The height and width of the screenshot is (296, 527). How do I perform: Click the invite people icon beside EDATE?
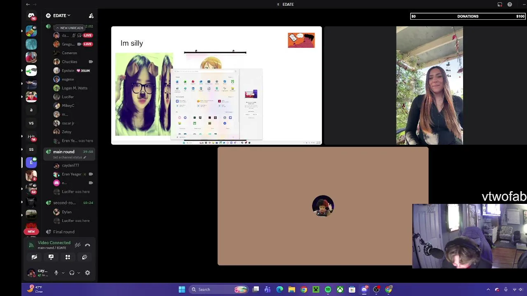click(91, 16)
